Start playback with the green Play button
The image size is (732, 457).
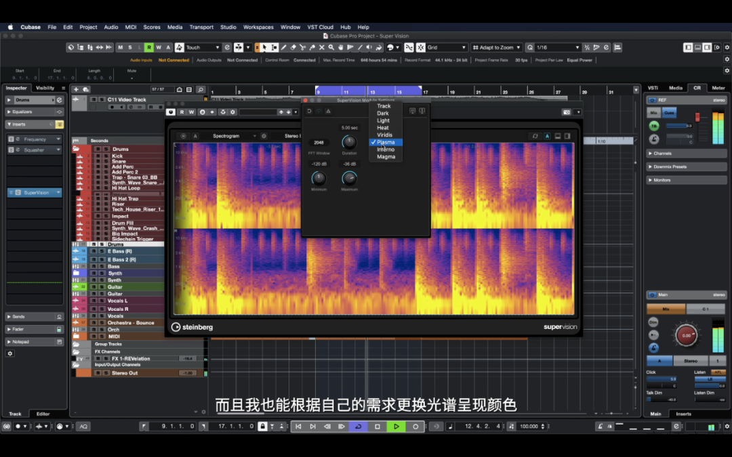(x=396, y=427)
